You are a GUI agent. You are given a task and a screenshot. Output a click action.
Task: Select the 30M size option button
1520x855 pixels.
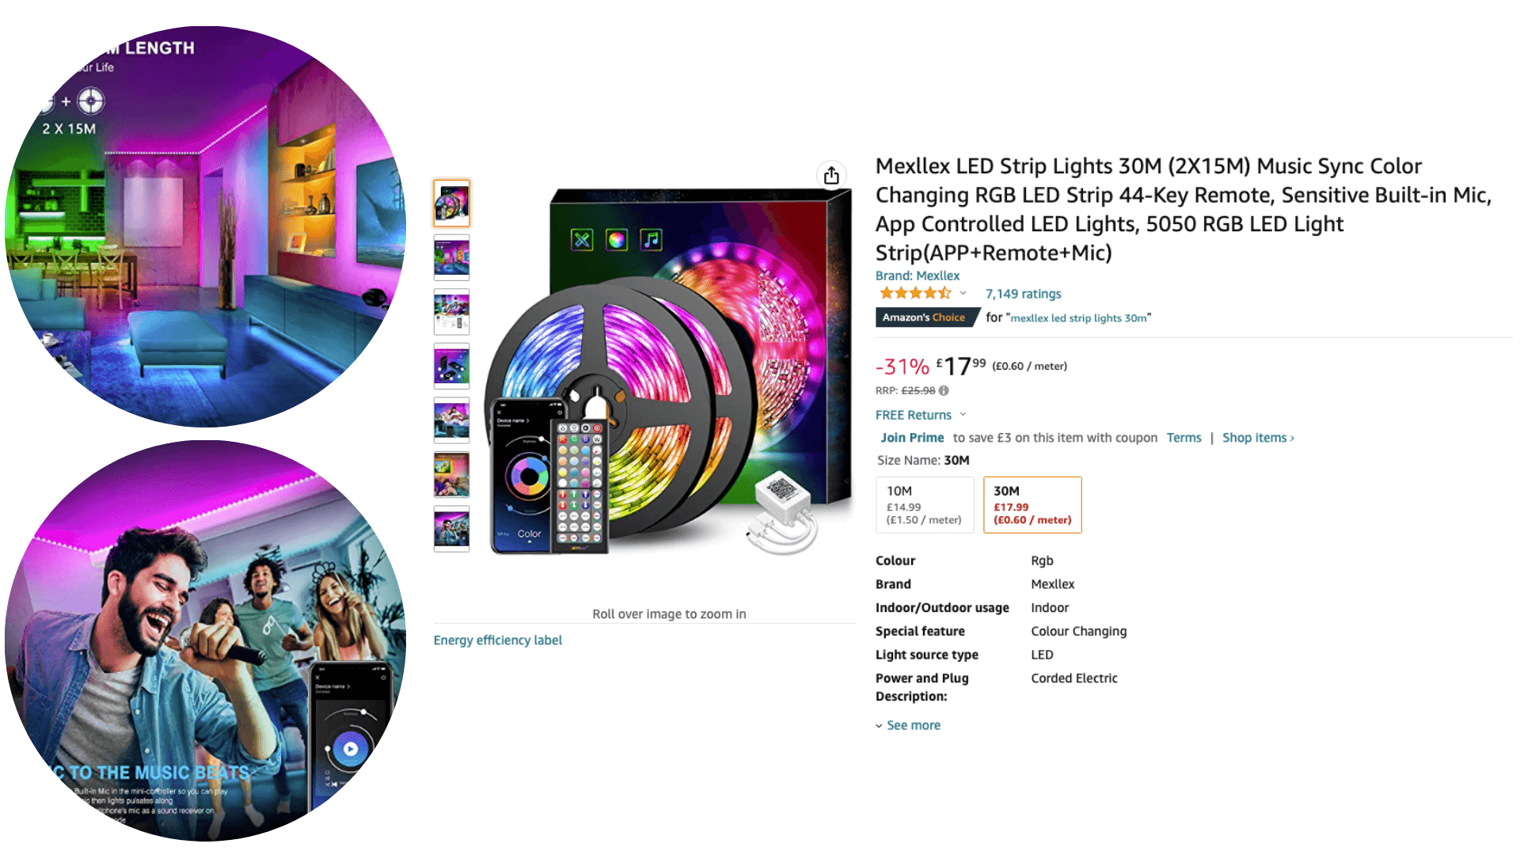1032,504
